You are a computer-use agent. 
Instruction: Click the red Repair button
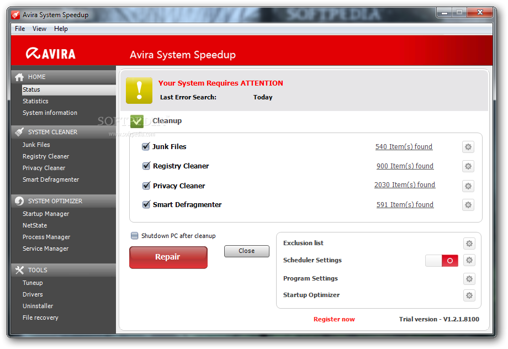point(168,257)
